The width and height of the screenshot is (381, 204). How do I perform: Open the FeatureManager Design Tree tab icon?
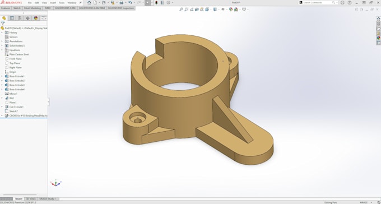coord(4,18)
